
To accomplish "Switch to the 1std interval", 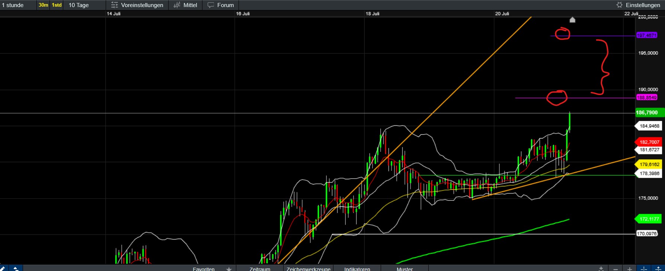I will [57, 5].
